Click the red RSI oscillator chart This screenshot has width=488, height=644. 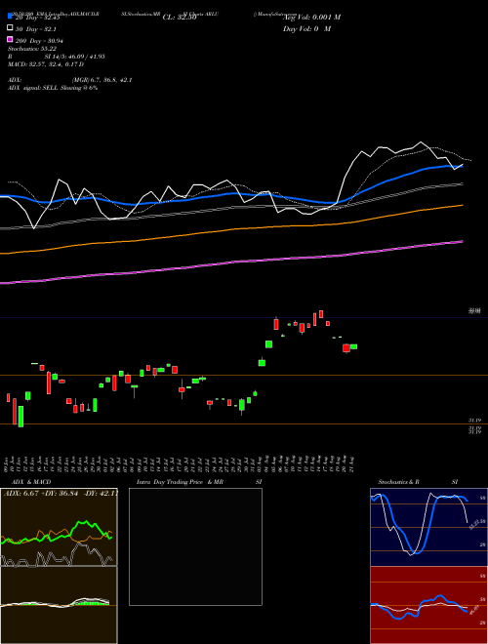point(428,605)
